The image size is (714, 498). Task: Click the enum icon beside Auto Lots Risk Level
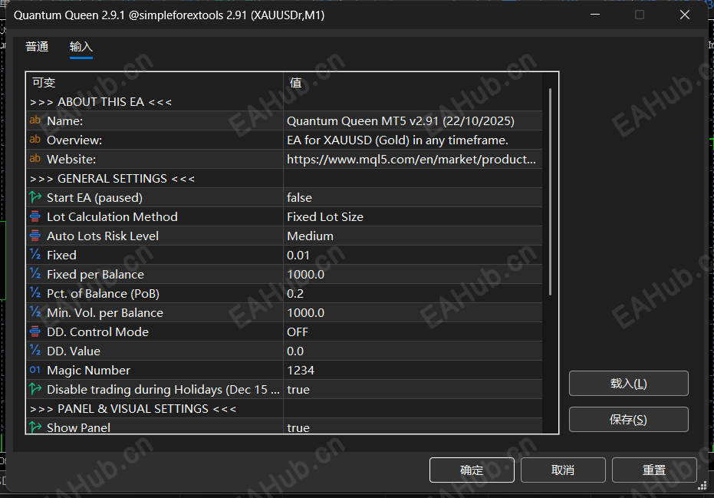[35, 236]
